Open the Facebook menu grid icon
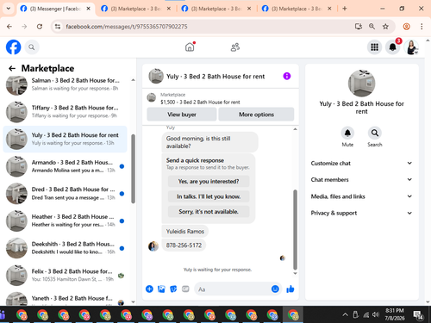This screenshot has width=431, height=323. (x=374, y=47)
